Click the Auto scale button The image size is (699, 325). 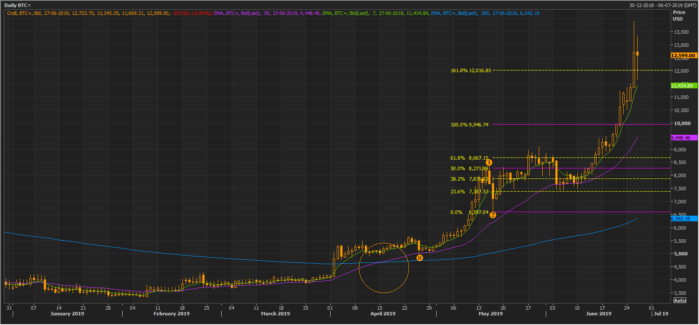(x=680, y=301)
